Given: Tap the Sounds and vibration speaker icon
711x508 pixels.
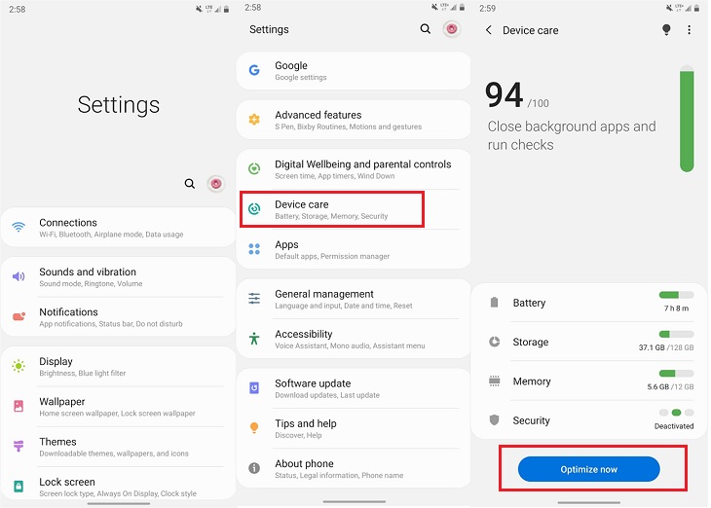Looking at the screenshot, I should [19, 276].
